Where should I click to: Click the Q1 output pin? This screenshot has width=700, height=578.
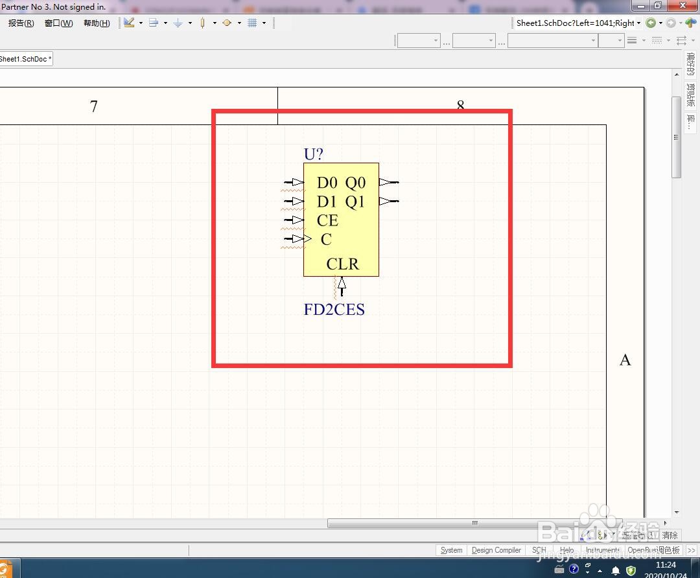(x=389, y=201)
